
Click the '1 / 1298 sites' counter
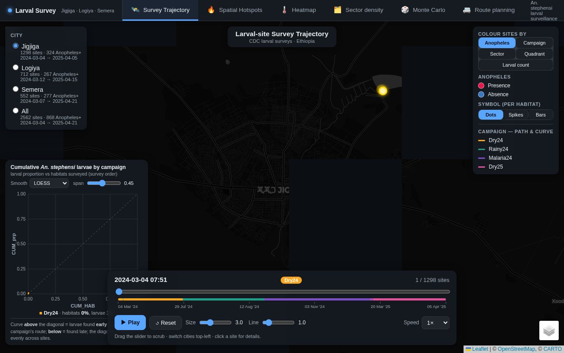(x=432, y=280)
